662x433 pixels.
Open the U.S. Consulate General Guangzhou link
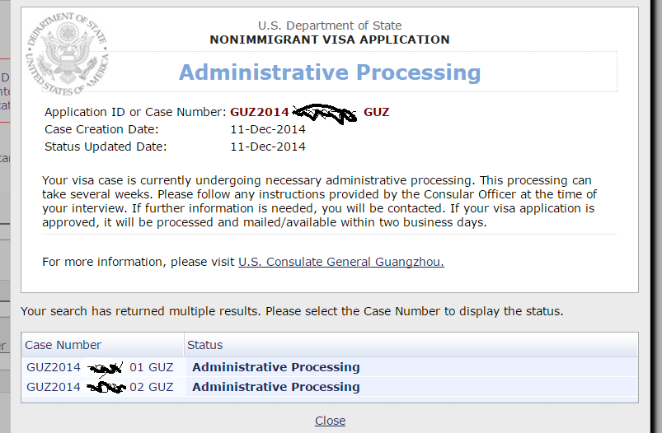click(341, 262)
